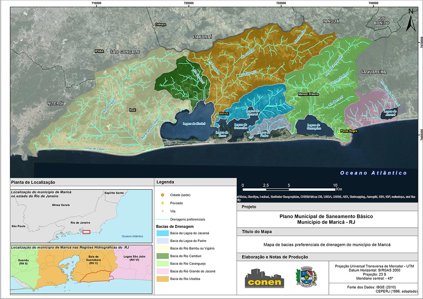Viewport: 423px width, 299px height.
Task: Click the Lagoa da Barra label
Action: click(x=222, y=134)
